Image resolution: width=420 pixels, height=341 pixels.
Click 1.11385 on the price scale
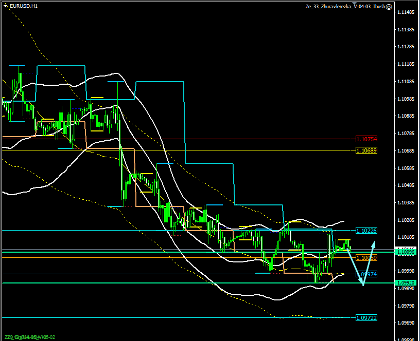406,29
